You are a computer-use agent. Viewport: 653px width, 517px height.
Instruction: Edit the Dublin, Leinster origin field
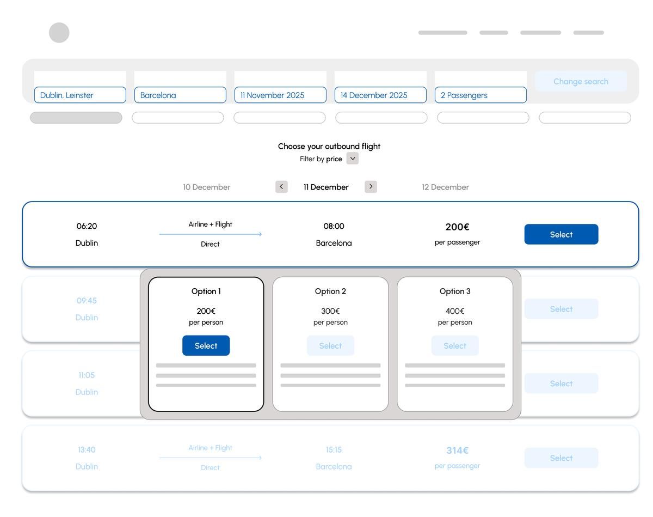point(80,95)
